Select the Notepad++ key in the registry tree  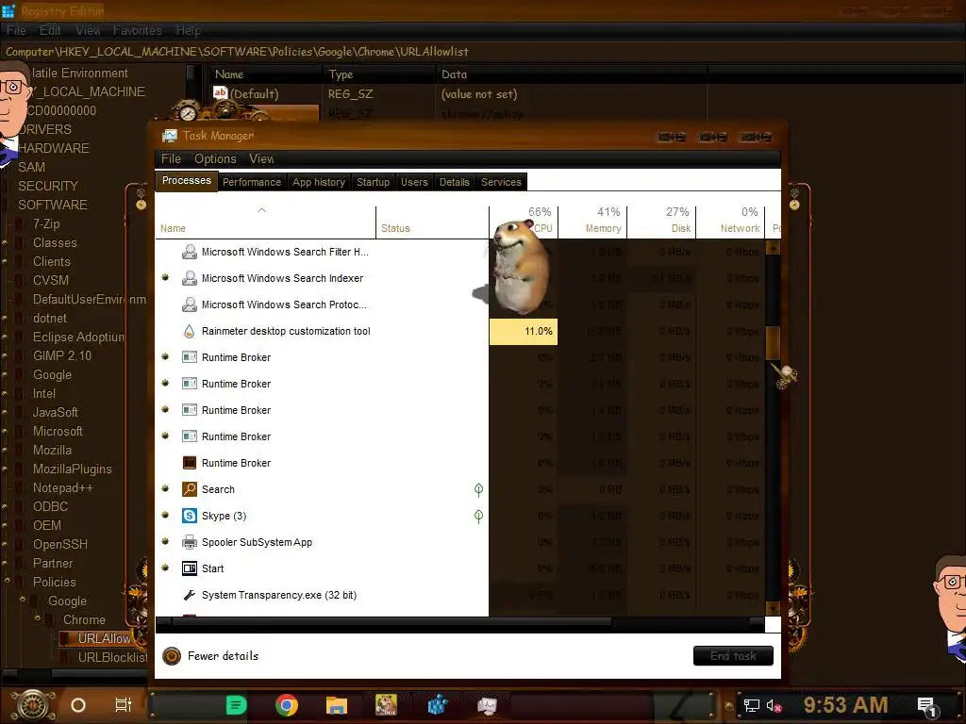63,488
